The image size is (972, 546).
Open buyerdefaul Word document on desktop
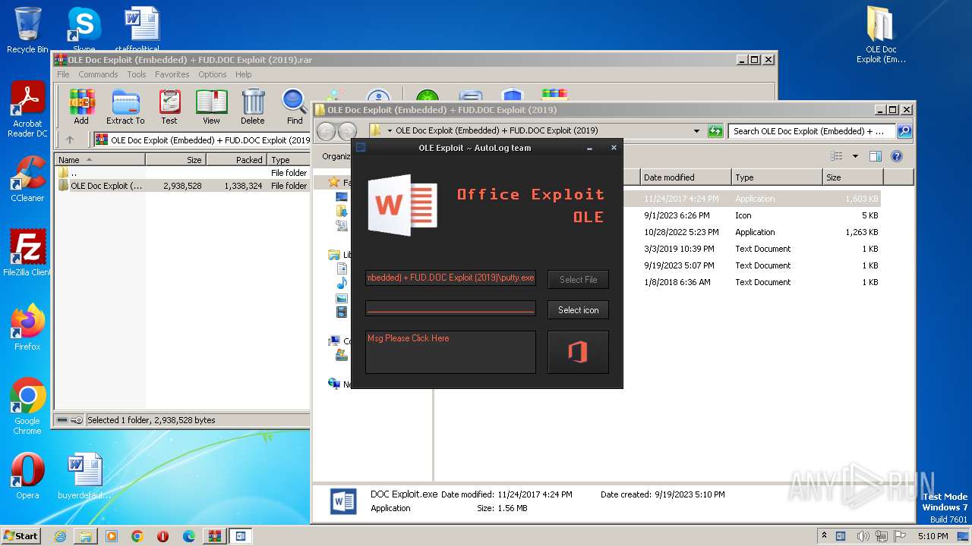coord(84,475)
